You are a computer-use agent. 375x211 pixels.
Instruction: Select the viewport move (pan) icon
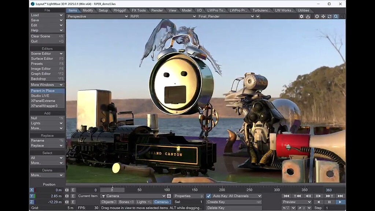(x=323, y=16)
